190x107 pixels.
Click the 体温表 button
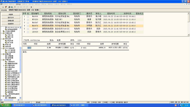coord(11,15)
